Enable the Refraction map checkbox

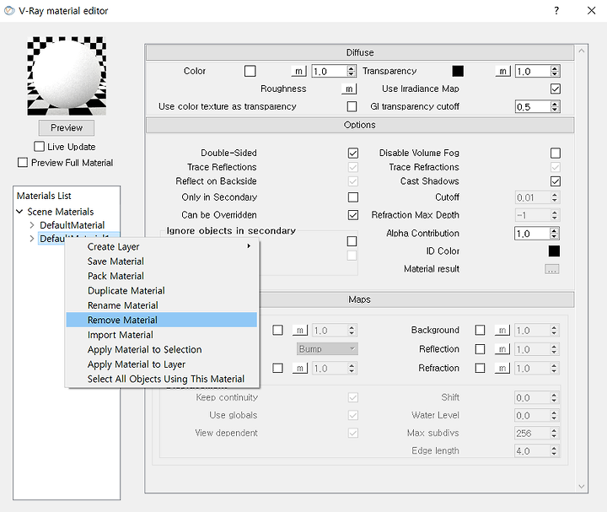pos(480,368)
